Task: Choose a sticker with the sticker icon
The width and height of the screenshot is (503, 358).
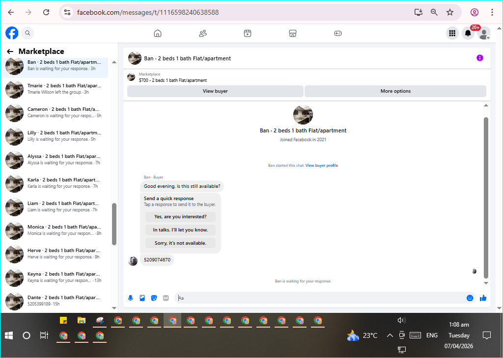Action: (x=154, y=298)
